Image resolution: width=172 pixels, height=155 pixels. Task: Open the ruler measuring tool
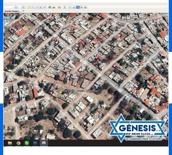64,7
